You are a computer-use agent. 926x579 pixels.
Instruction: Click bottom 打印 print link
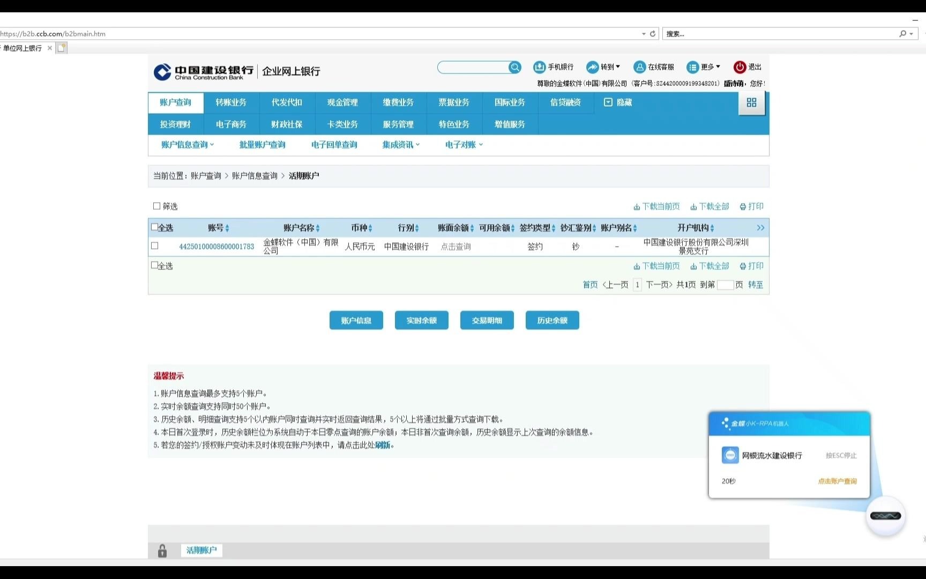coord(751,266)
